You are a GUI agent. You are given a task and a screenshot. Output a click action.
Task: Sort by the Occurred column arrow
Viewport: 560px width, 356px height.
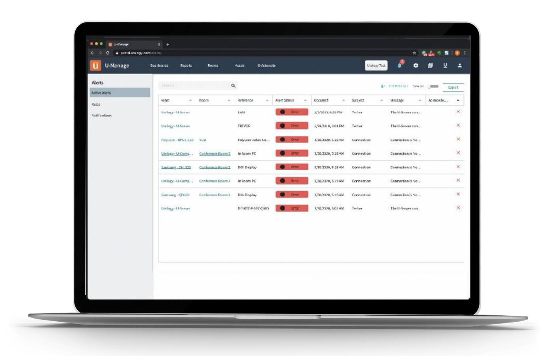(x=343, y=101)
